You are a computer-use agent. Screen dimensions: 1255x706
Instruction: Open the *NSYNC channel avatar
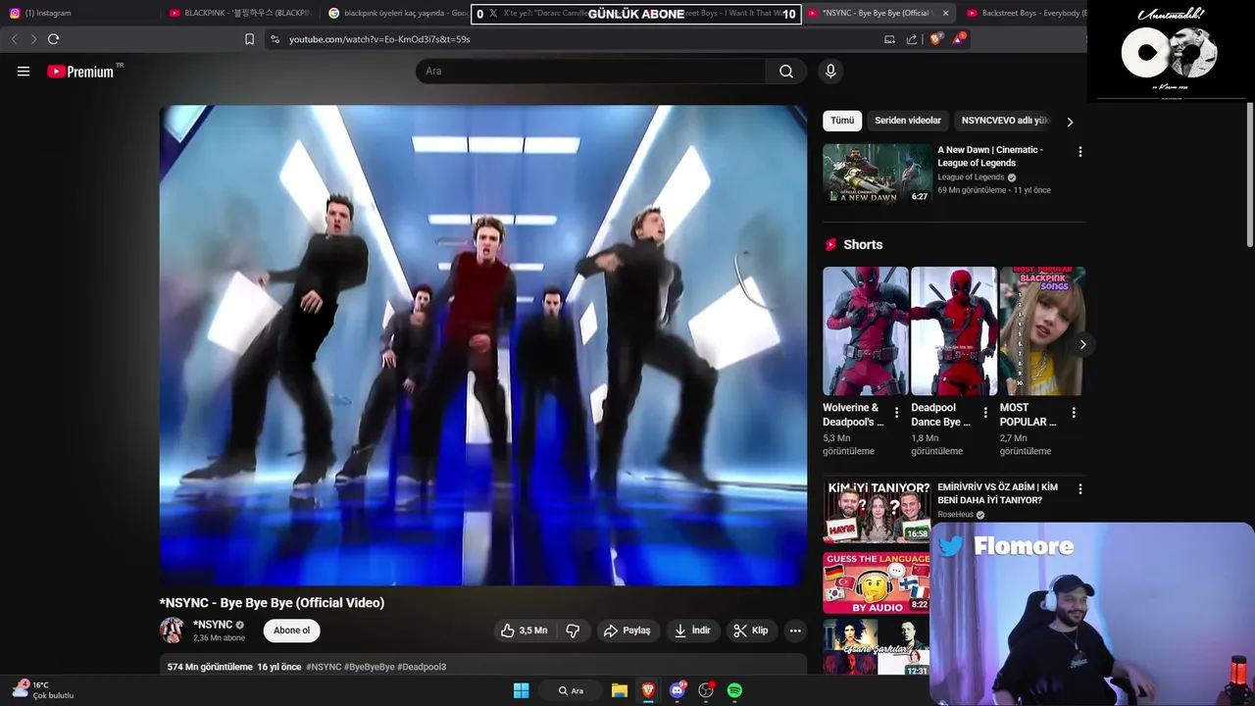tap(172, 630)
